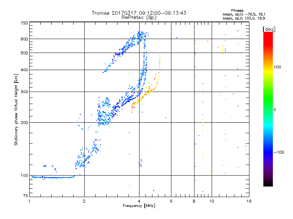Click the 'Stationary phase Virtual Height [km]' axis label
This screenshot has height=219, width=293.
tap(16, 109)
